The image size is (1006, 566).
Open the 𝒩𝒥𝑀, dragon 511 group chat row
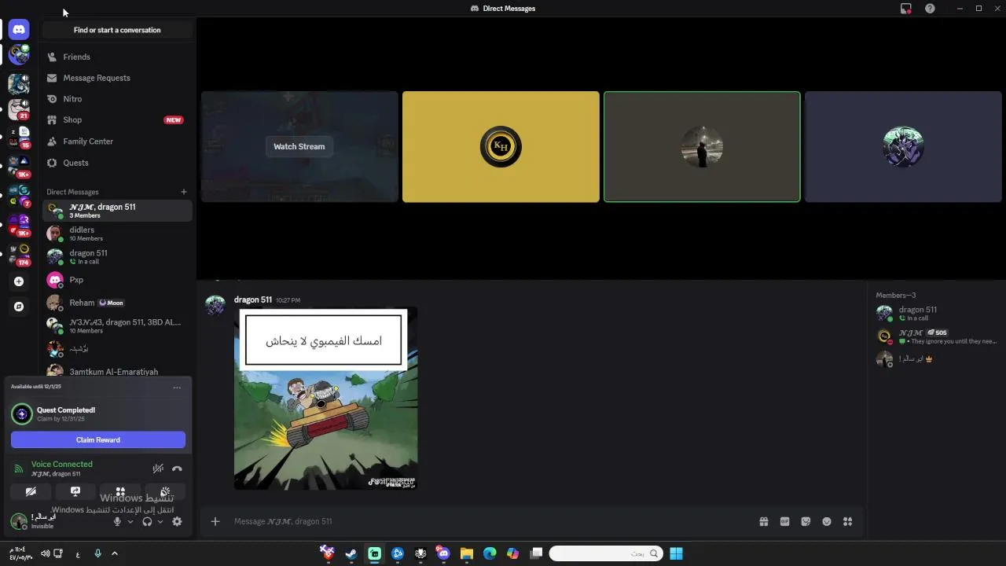117,211
